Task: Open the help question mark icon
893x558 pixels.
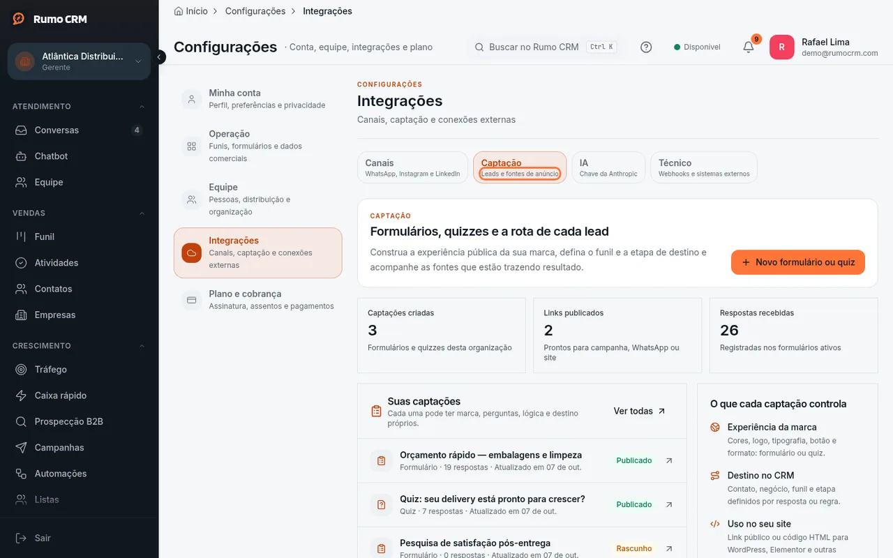Action: click(646, 47)
